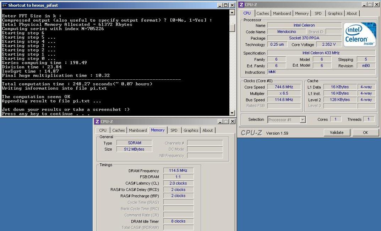Click the CPU-Z logo icon in the top-right window title bar
This screenshot has height=231, width=381.
pos(241,5)
